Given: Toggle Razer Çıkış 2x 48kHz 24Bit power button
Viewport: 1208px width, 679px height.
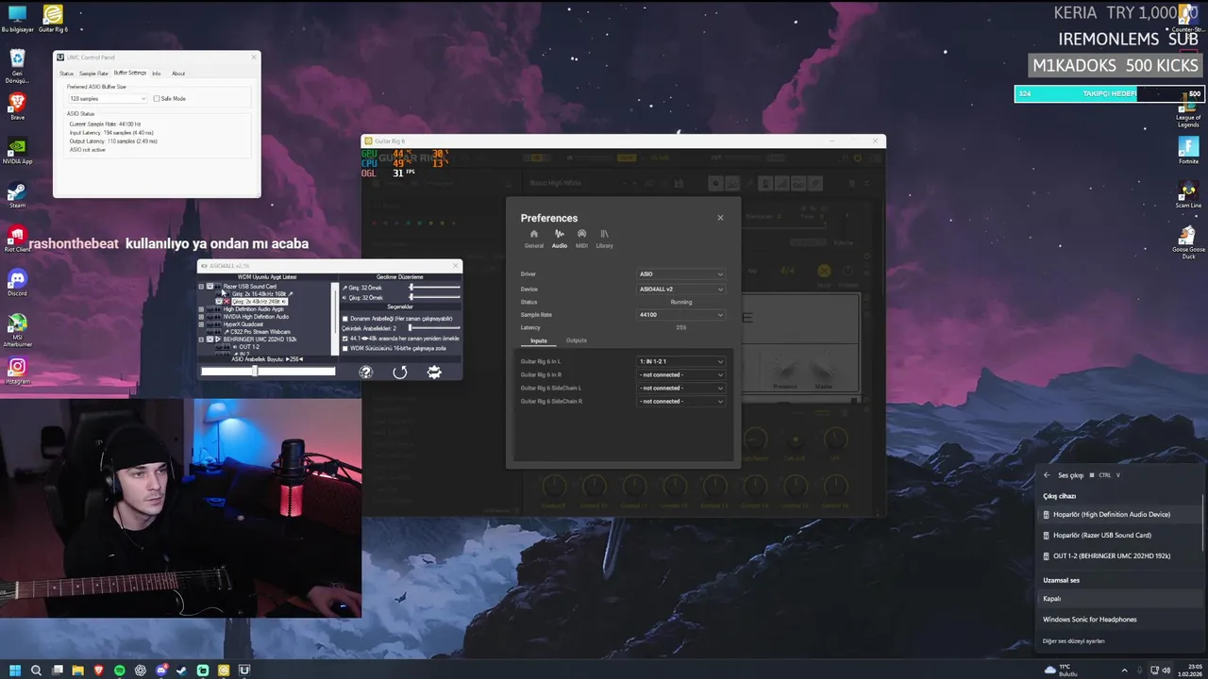Looking at the screenshot, I should (x=219, y=302).
